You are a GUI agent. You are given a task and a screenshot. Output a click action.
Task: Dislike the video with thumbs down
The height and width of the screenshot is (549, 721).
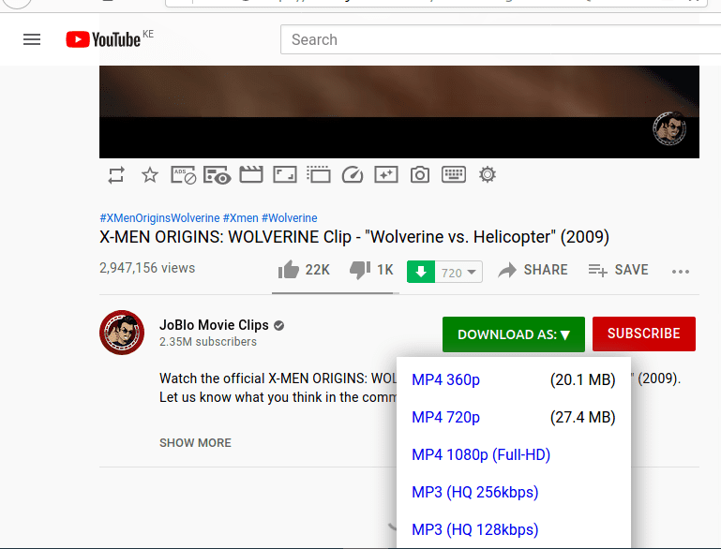click(359, 270)
